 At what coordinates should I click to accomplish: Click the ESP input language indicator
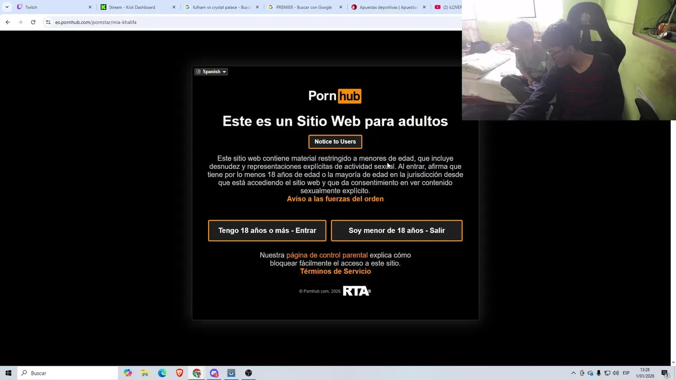(x=626, y=373)
